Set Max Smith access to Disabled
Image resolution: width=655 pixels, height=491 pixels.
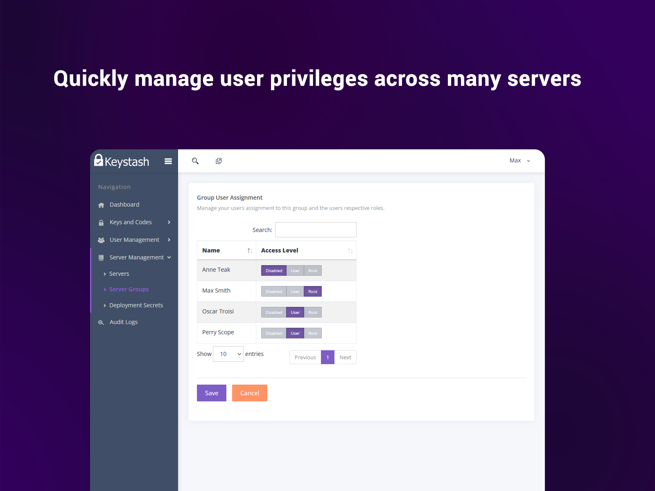coord(274,291)
